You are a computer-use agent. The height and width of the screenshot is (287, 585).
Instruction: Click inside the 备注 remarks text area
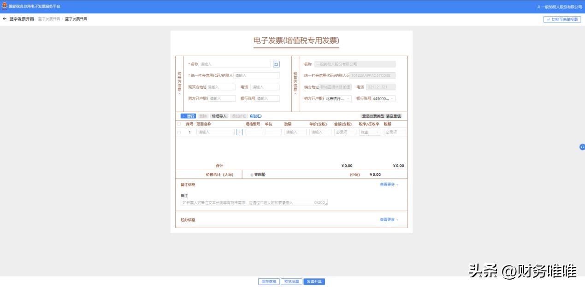(254, 202)
